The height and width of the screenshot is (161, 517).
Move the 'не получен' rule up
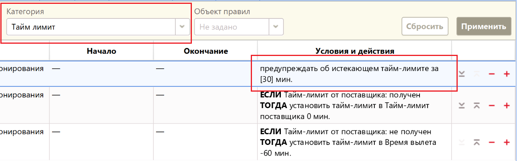pos(477,143)
